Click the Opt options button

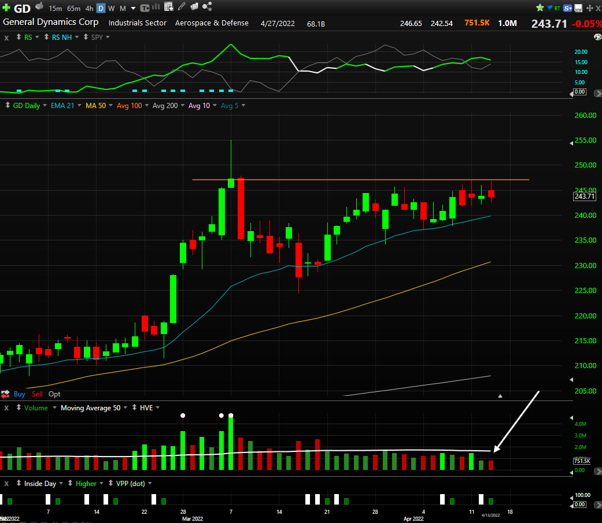click(x=54, y=394)
